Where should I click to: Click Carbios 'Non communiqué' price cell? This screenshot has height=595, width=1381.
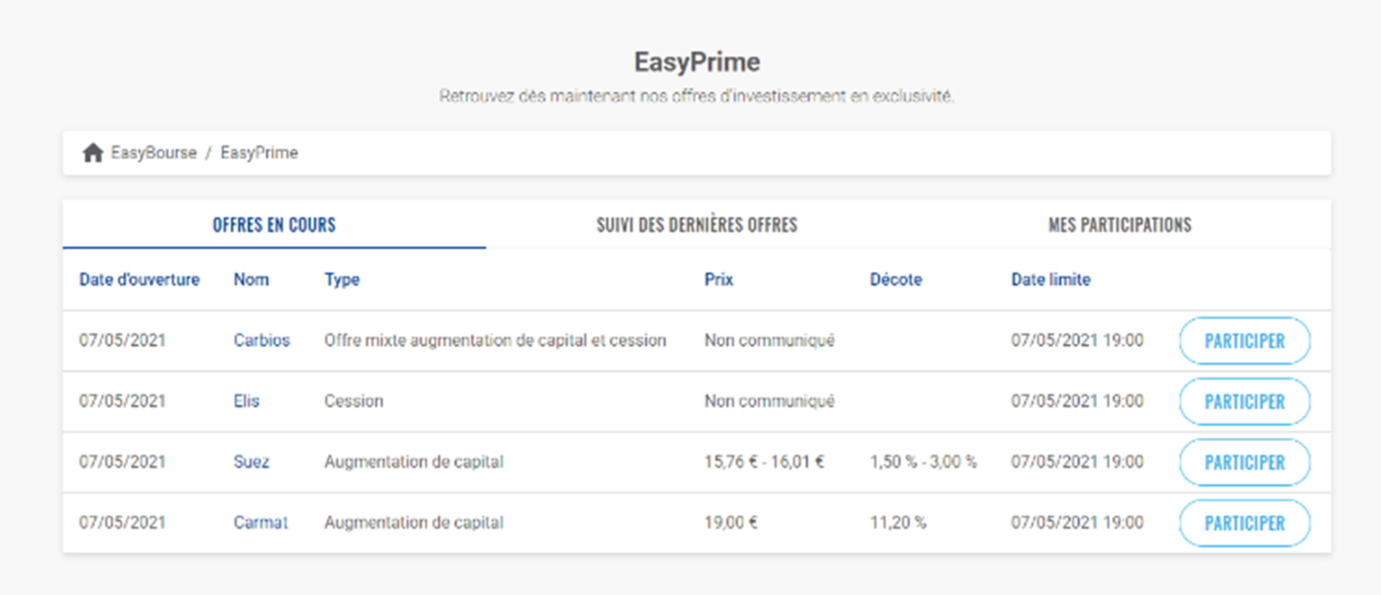tap(769, 341)
